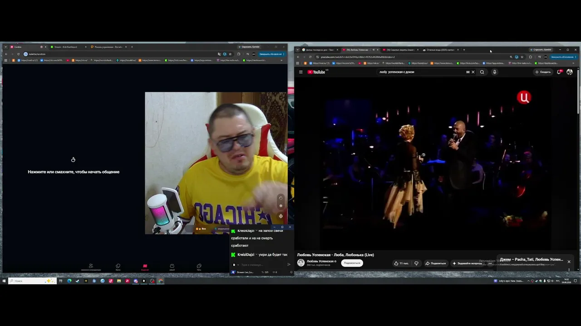Click the YouTube search magnifier button

coord(482,72)
